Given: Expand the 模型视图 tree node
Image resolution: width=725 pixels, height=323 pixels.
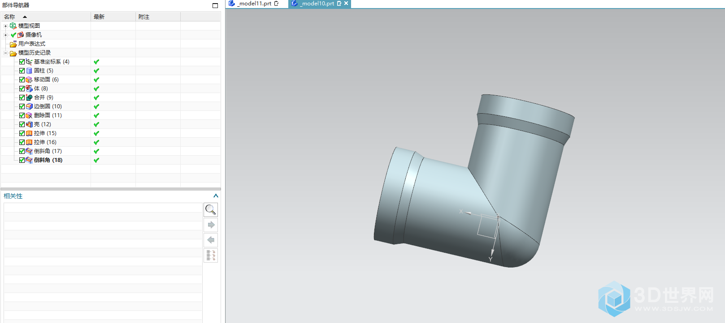Looking at the screenshot, I should coord(5,26).
